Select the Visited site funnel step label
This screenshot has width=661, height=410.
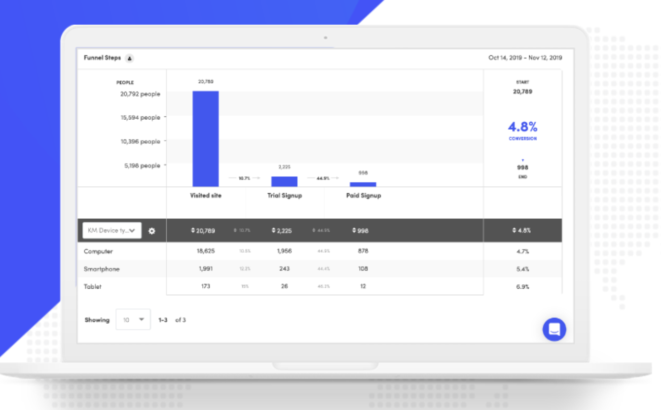(206, 196)
